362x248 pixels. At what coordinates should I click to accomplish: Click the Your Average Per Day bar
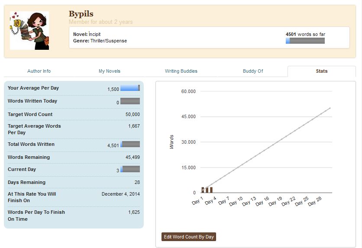(x=130, y=88)
